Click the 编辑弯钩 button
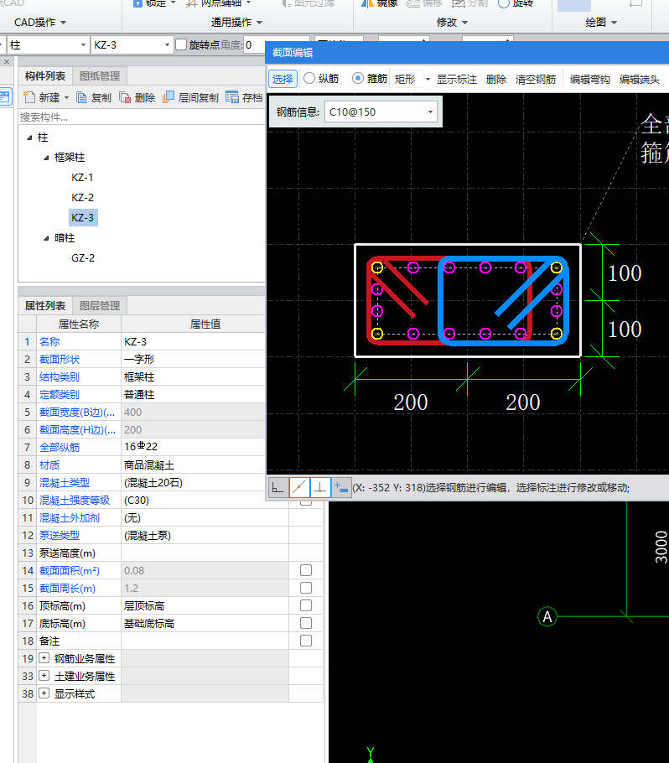669x763 pixels. point(589,79)
